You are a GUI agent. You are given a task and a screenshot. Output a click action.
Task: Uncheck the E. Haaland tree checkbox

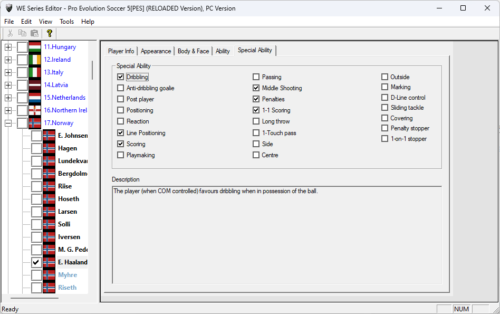(x=36, y=262)
